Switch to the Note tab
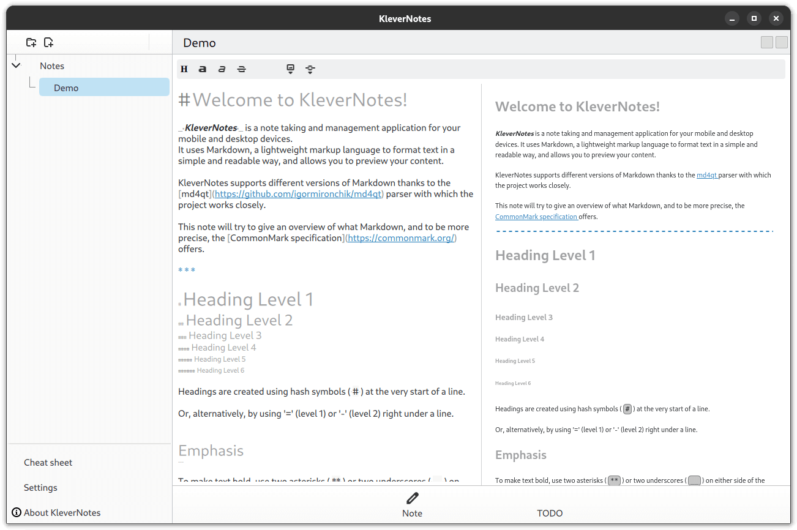 [x=411, y=513]
